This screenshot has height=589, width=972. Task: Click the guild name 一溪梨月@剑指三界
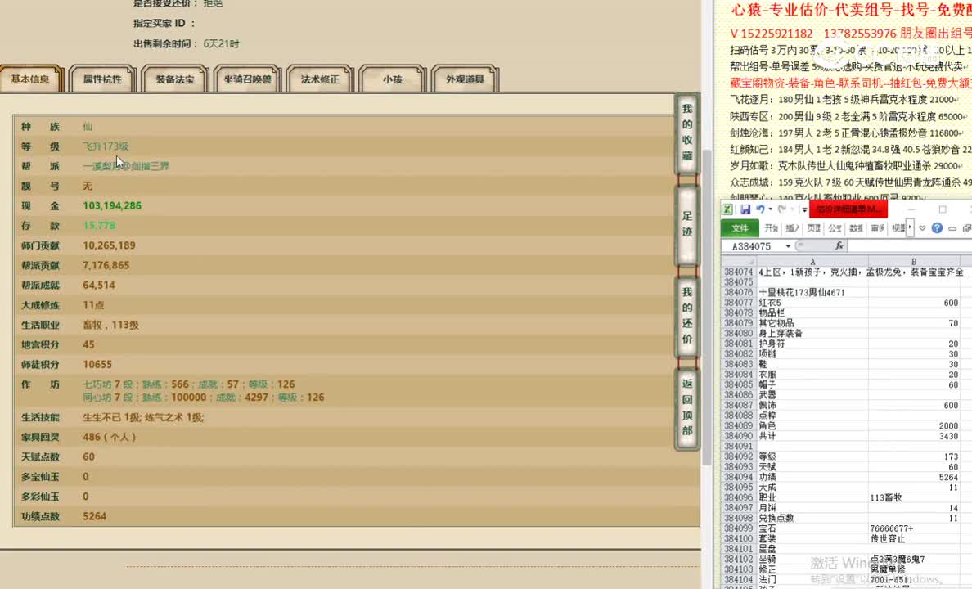(126, 166)
